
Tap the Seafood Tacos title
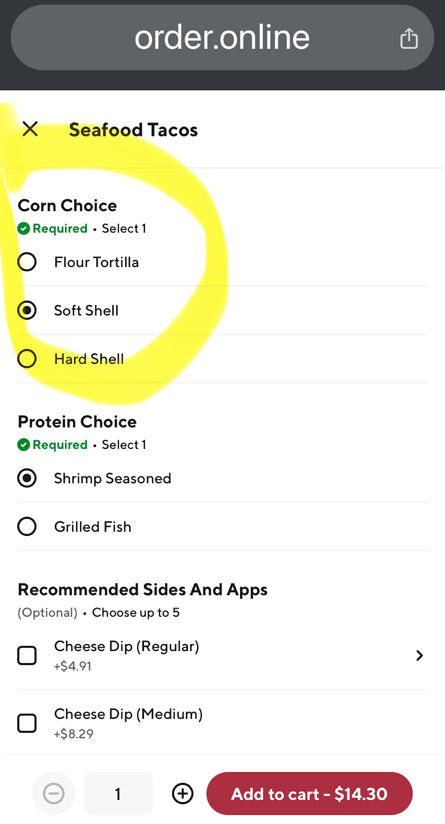133,130
